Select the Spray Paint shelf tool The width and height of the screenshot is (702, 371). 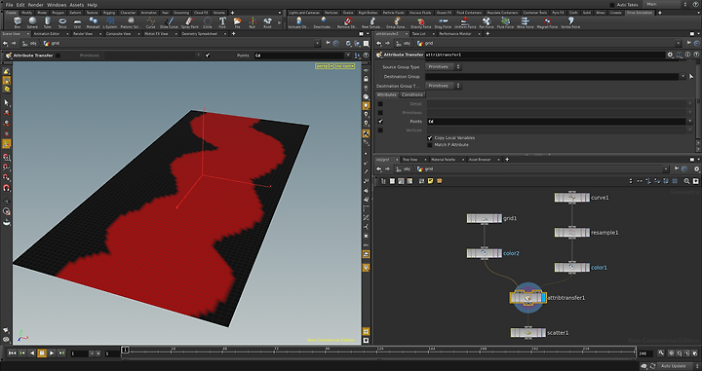pyautogui.click(x=189, y=22)
